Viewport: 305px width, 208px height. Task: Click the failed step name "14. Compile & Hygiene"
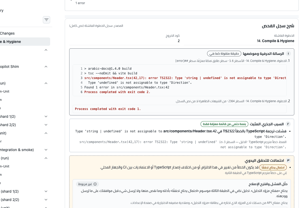tap(275, 41)
